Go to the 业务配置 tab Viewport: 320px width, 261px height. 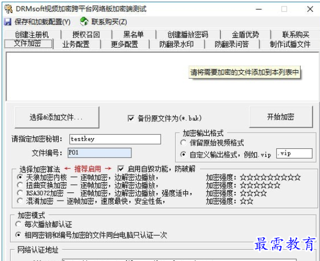pyautogui.click(x=76, y=44)
